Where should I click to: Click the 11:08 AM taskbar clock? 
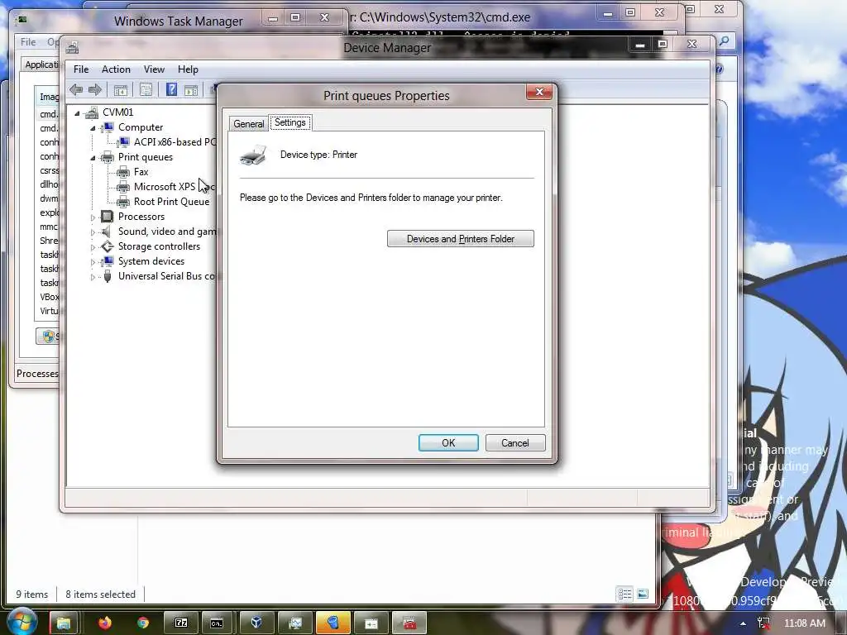click(804, 623)
